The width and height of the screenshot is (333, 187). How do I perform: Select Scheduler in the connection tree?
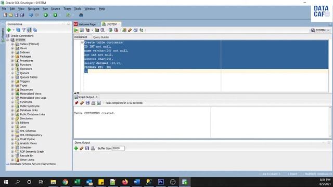tap(25, 148)
